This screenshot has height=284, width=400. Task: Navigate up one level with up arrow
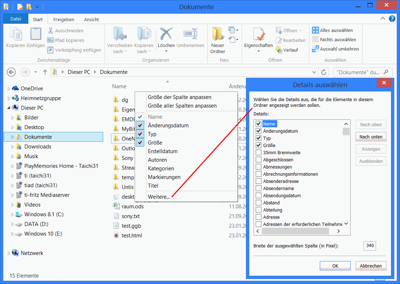click(x=45, y=72)
